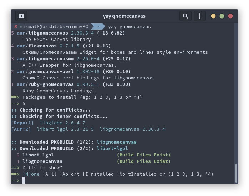The image size is (249, 196).
Task: Click the 'nirmalk@archlabs-nimmyPC' prompt text
Action: [54, 27]
